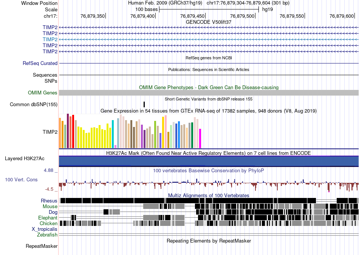Click the OMIM Genes label
359x255 pixels.
(x=43, y=93)
